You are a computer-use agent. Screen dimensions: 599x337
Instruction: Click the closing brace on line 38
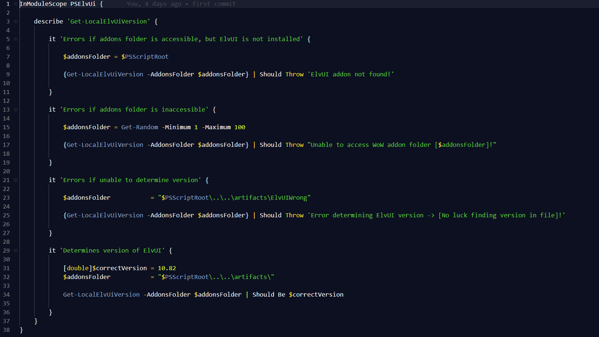(x=21, y=330)
